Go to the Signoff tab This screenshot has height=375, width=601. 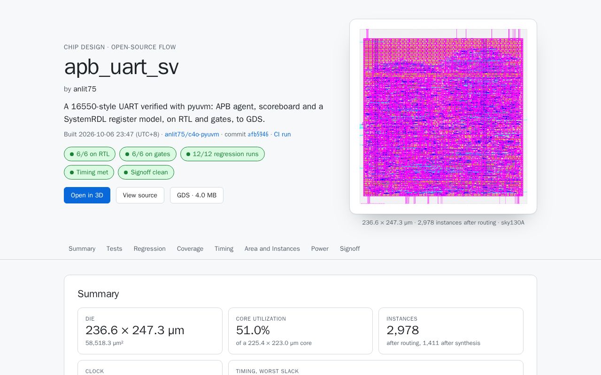click(350, 248)
